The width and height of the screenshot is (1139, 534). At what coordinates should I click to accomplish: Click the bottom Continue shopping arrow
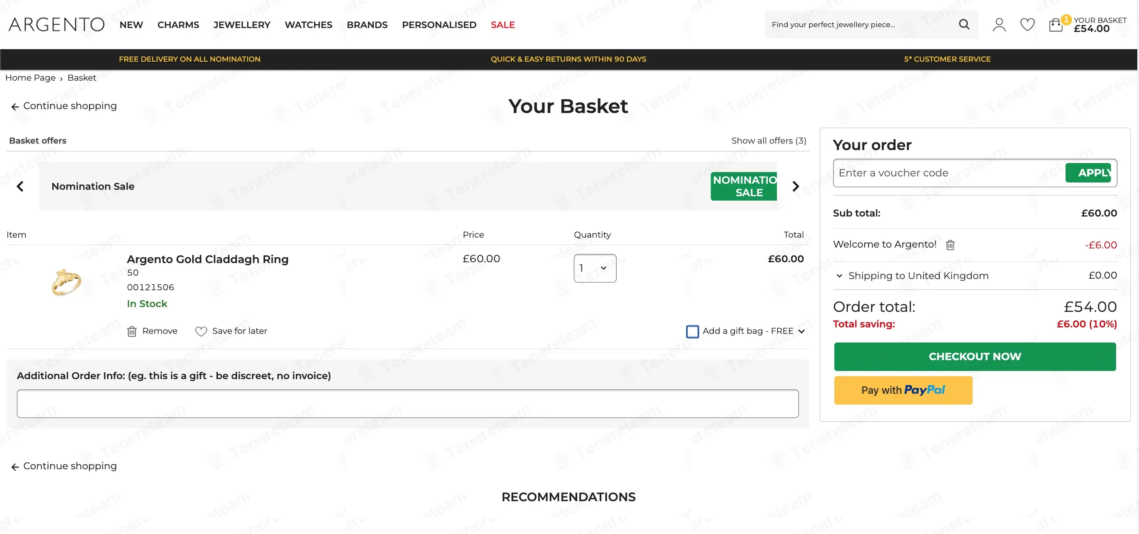15,466
